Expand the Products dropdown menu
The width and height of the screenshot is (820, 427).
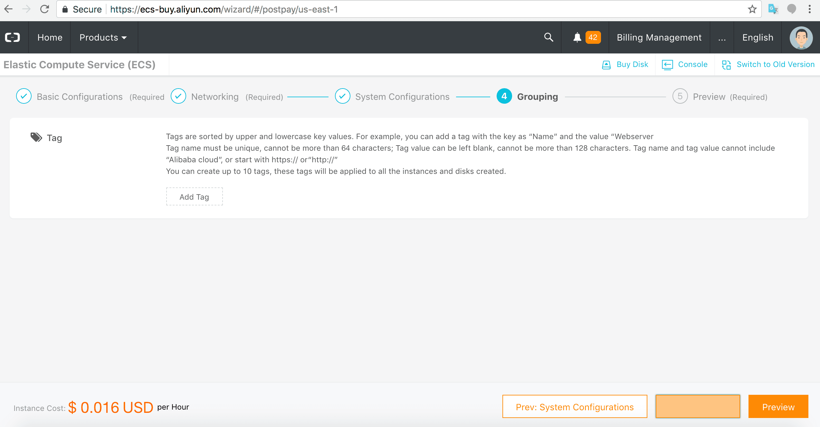coord(103,37)
